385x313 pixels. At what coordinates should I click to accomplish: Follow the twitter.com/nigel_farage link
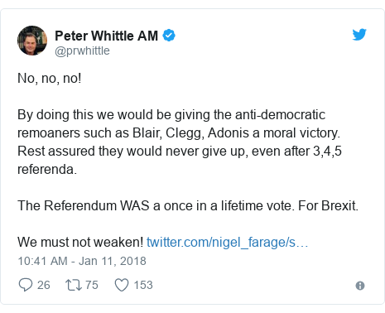[x=227, y=243]
